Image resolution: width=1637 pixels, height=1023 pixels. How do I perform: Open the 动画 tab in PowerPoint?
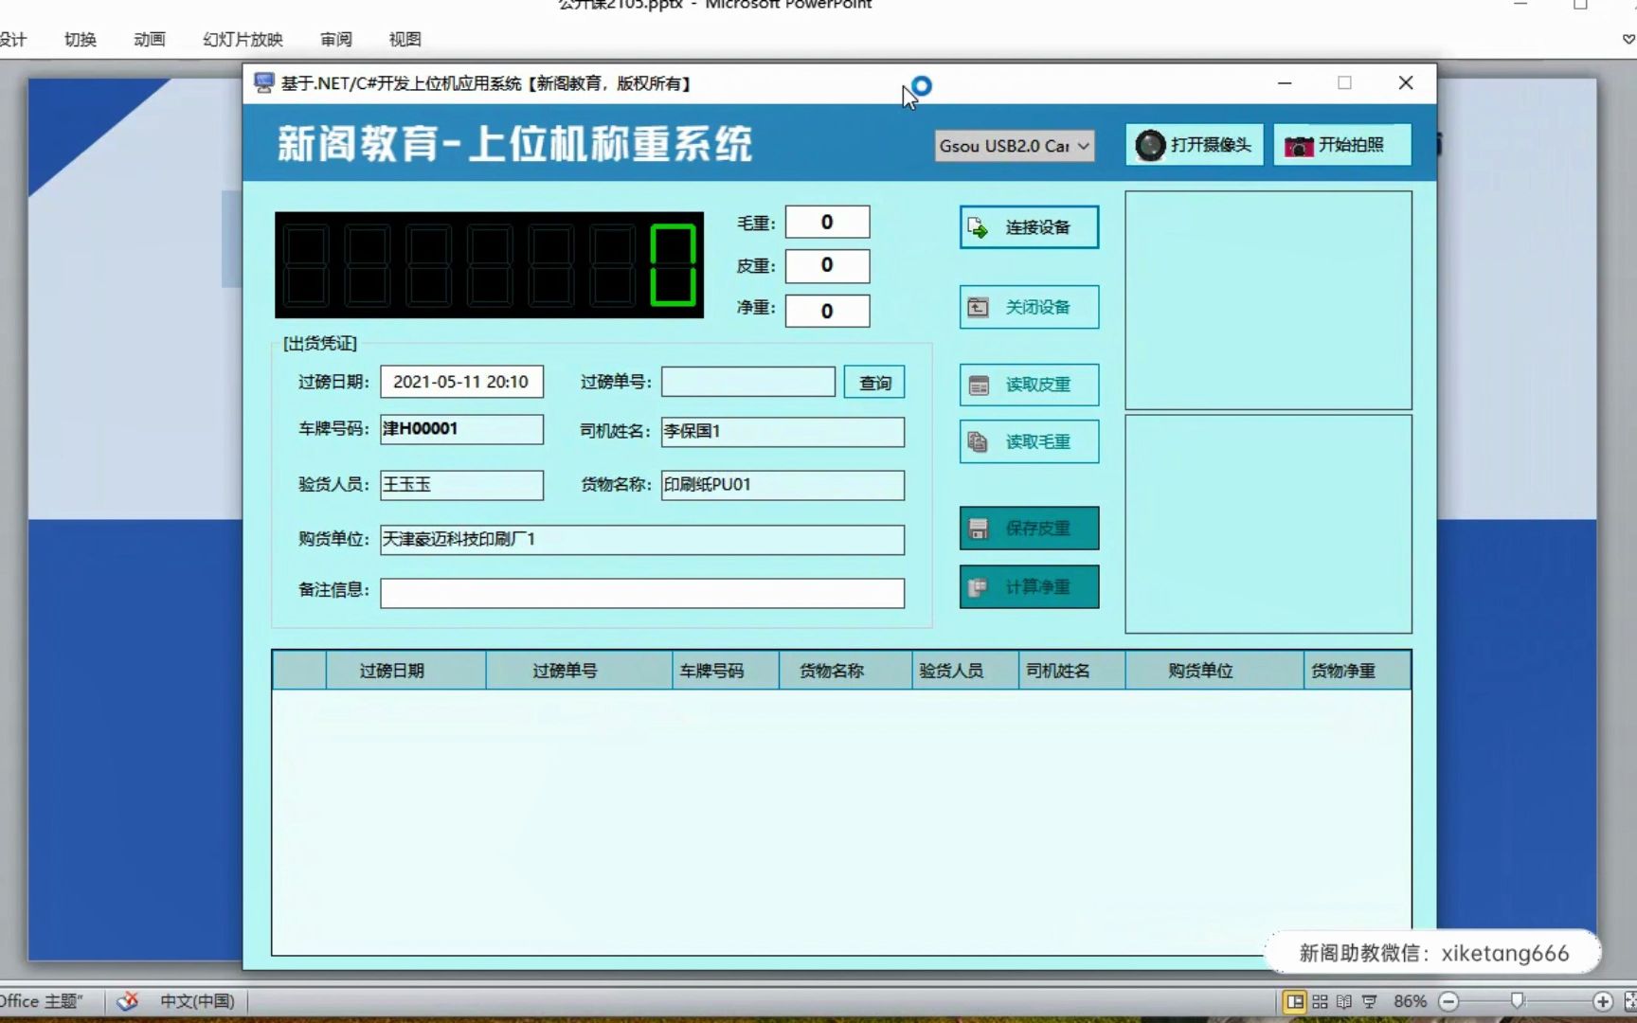[150, 40]
